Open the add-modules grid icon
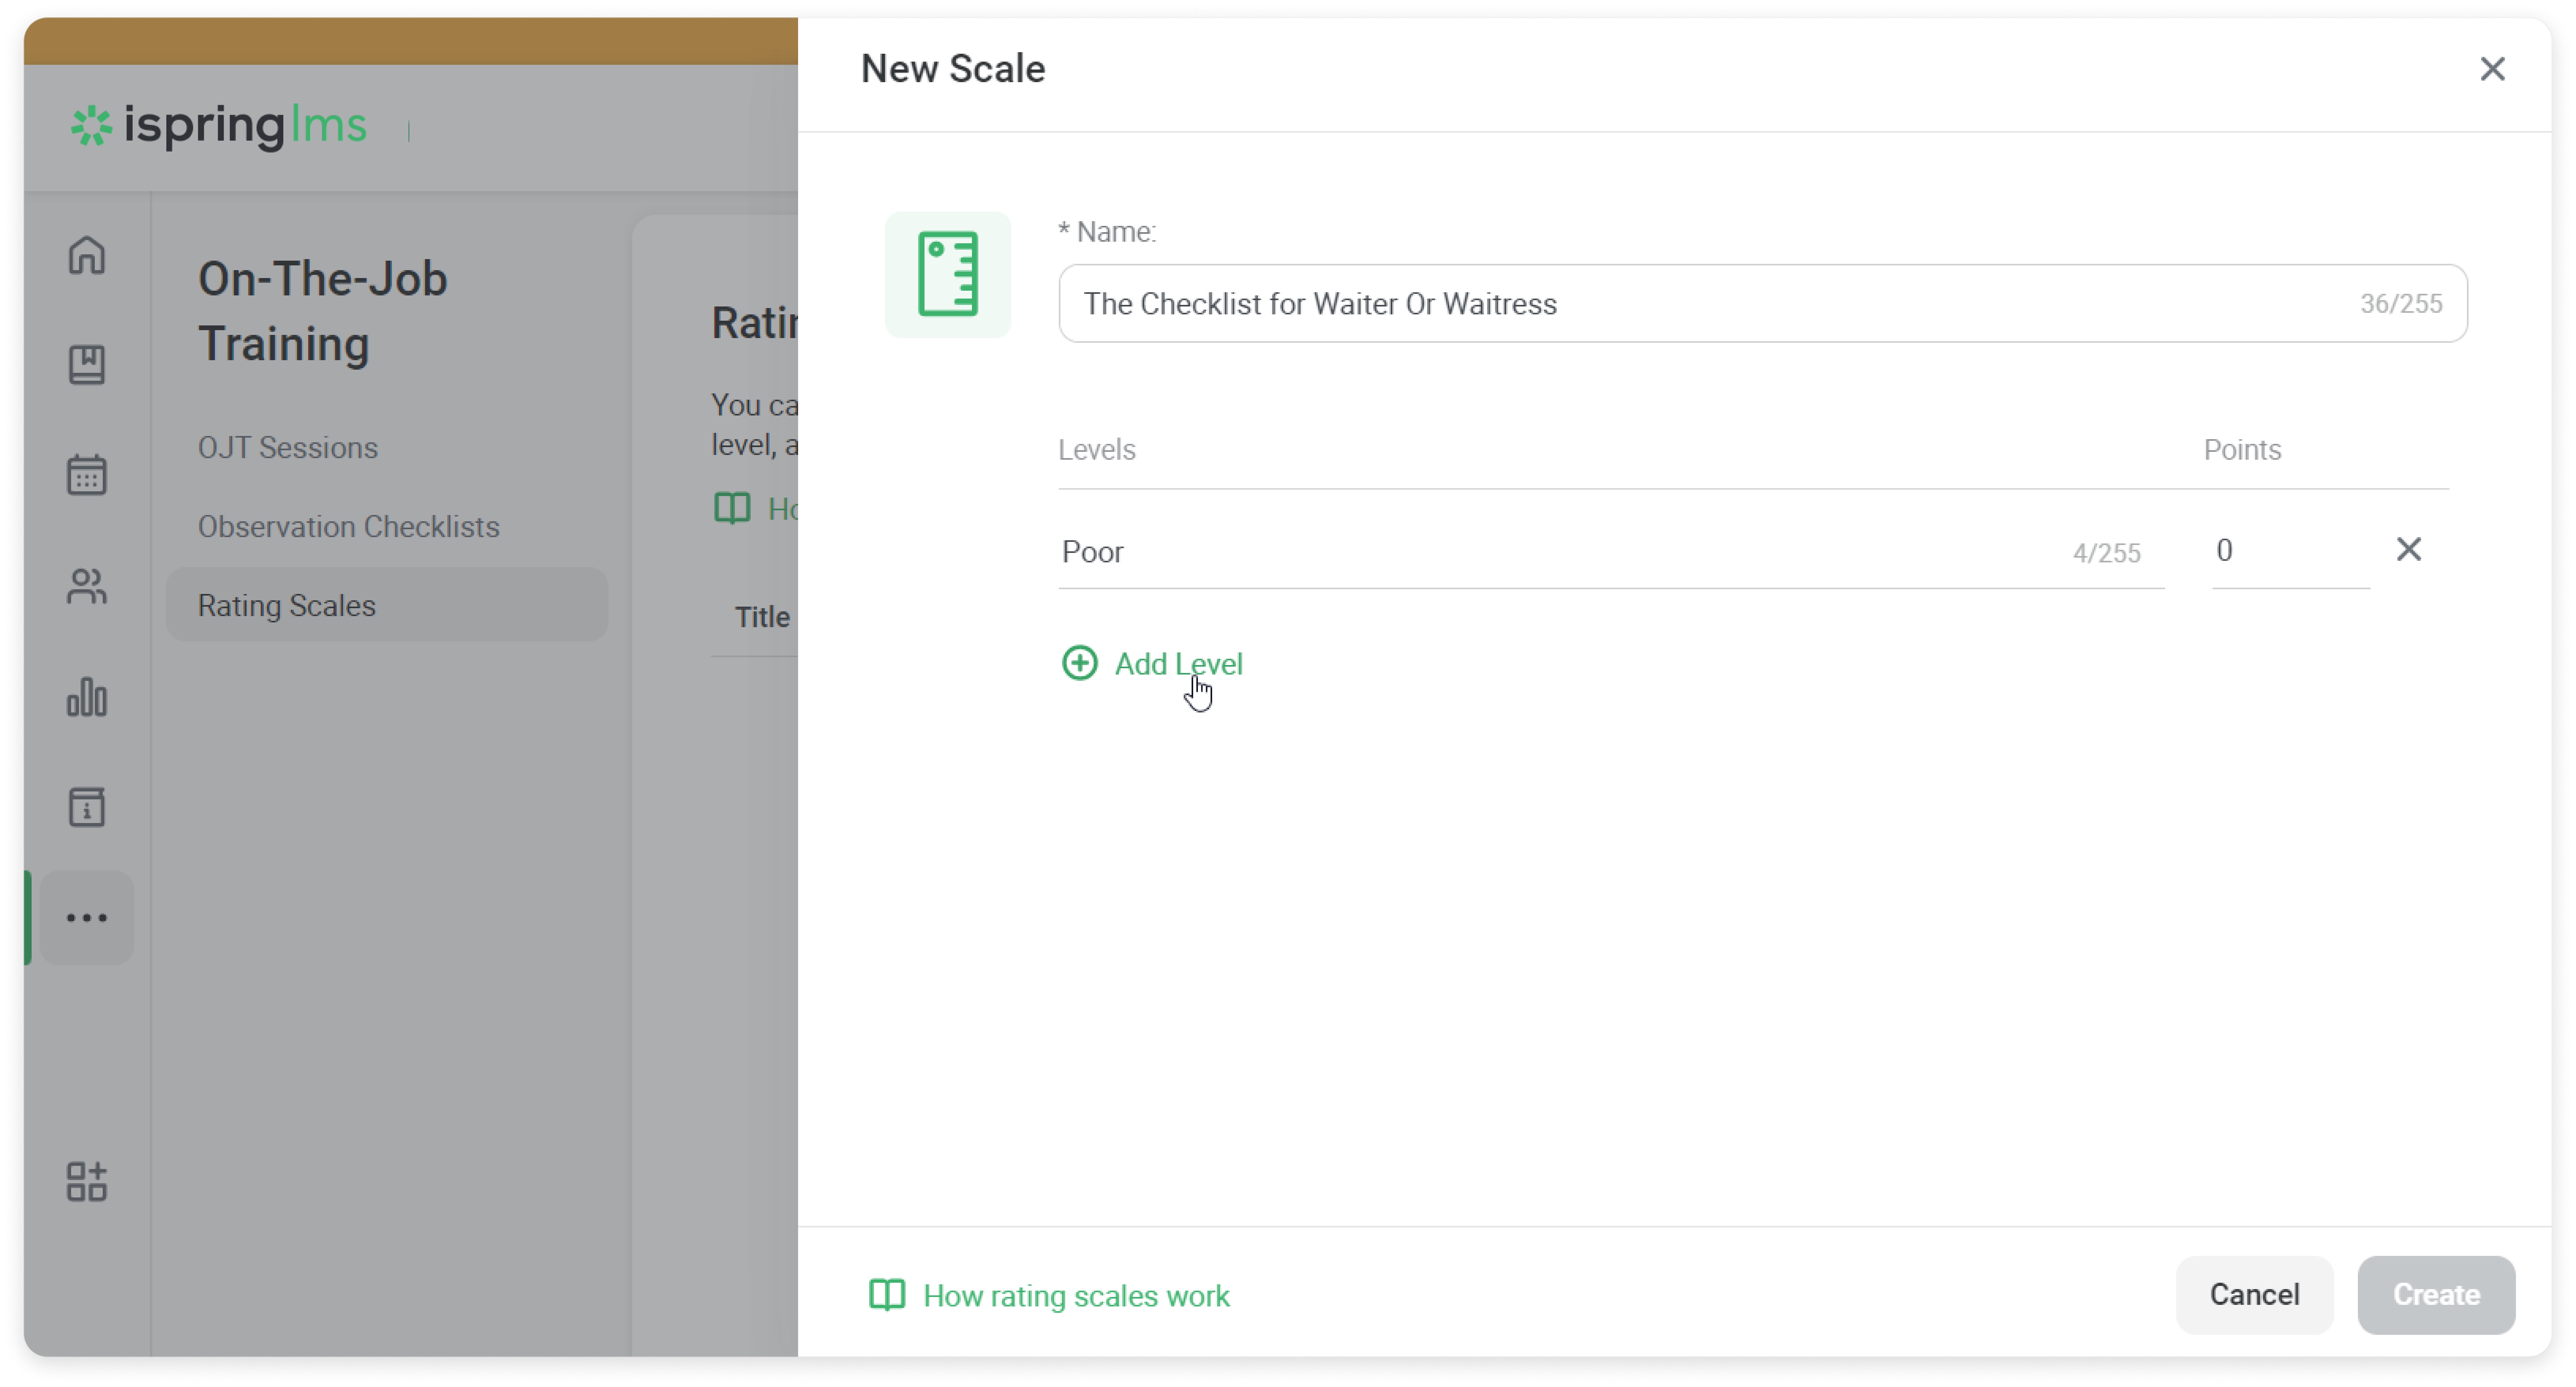Screen dimensions: 2576x1387 coord(87,1181)
